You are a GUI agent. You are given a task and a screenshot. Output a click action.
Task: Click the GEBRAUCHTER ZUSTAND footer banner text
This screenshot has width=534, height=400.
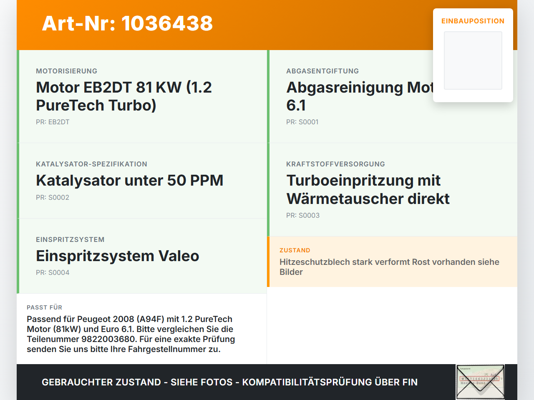click(x=229, y=382)
